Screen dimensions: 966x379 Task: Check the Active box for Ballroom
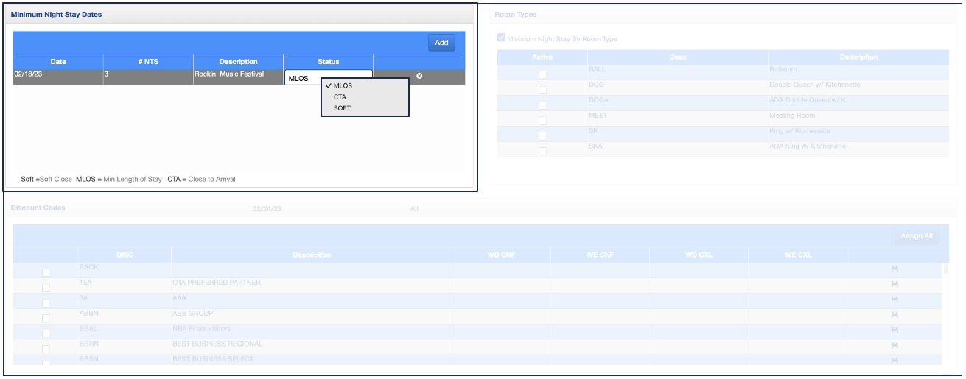[543, 74]
